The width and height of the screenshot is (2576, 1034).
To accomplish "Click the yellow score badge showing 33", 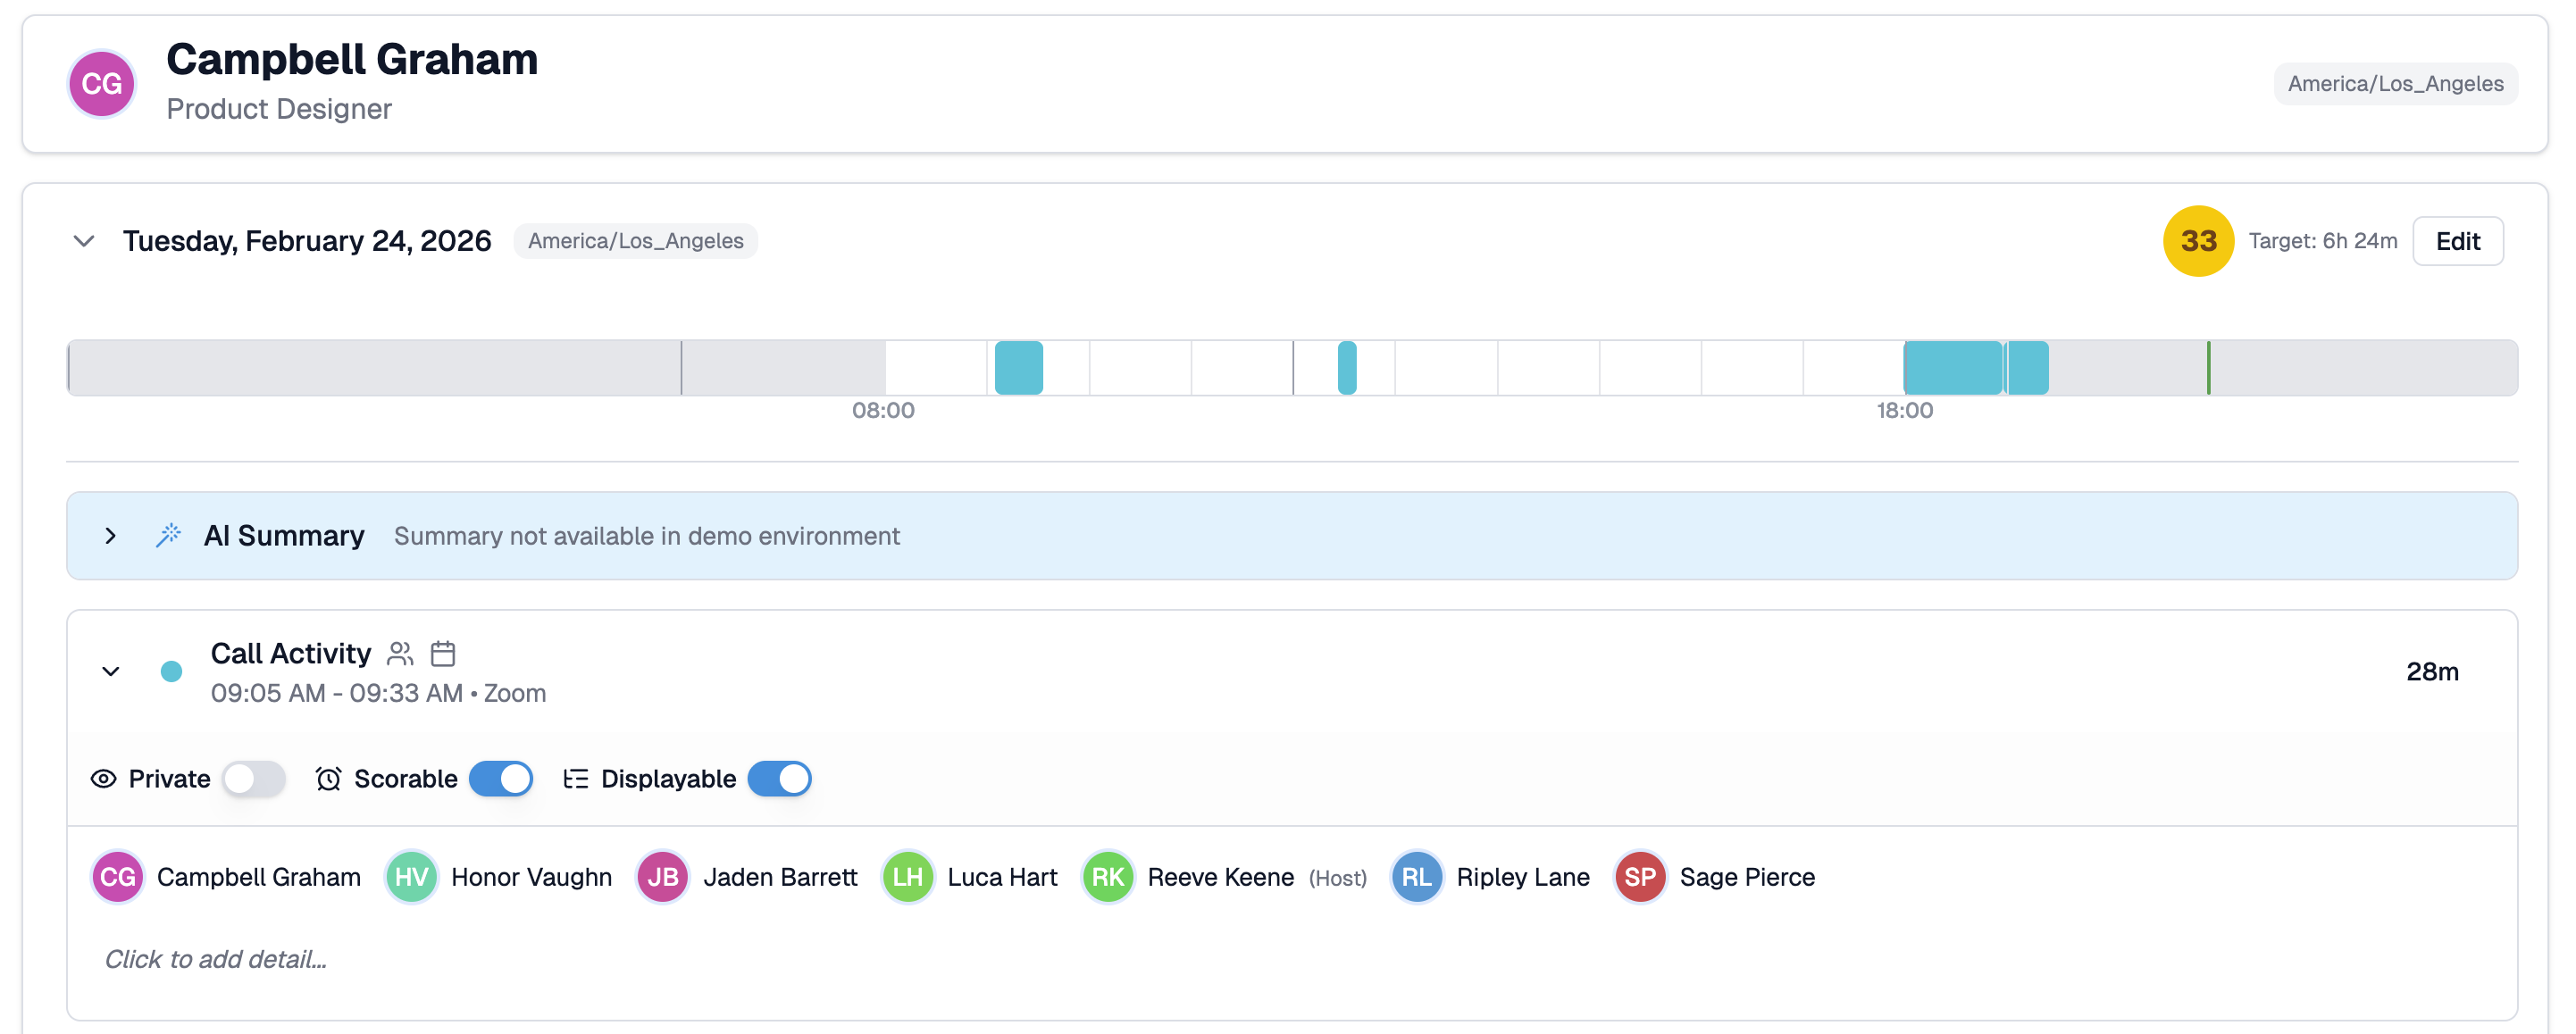I will (x=2198, y=241).
